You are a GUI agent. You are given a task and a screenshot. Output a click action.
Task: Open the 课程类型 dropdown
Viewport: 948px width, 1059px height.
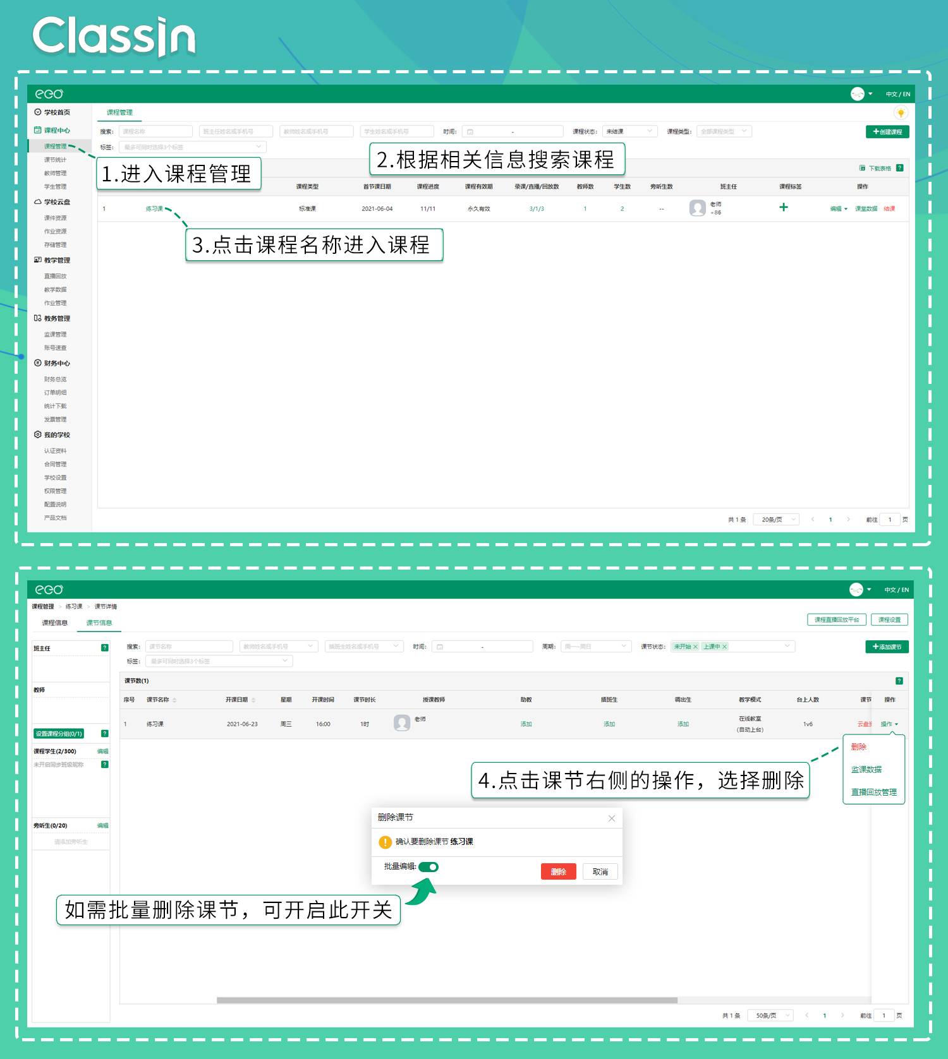pyautogui.click(x=724, y=131)
